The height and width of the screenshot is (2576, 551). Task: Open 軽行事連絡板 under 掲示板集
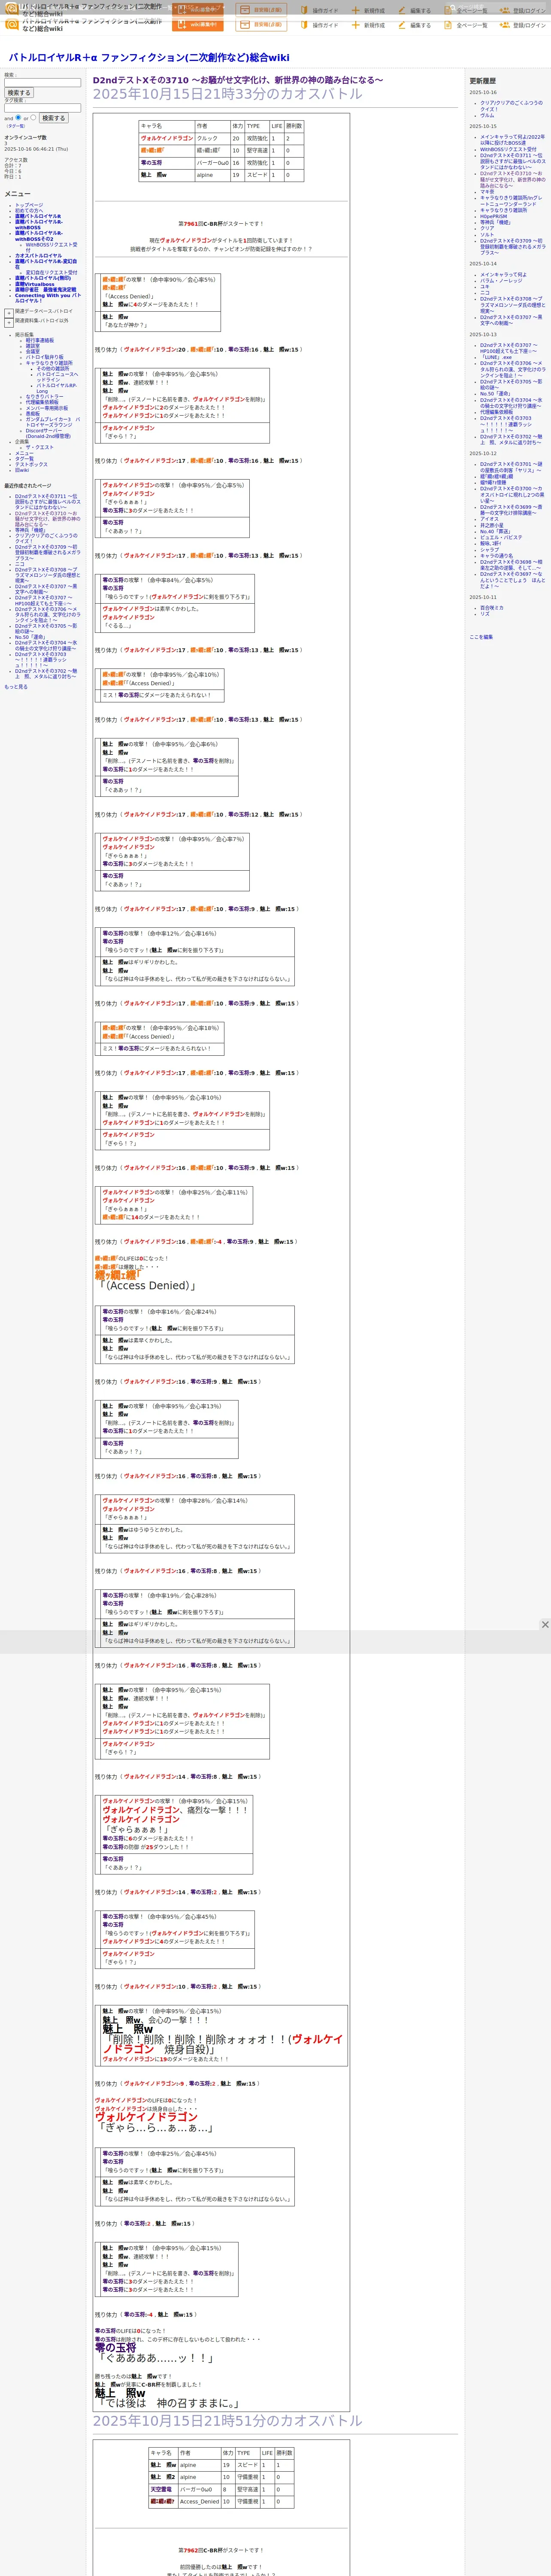40,340
